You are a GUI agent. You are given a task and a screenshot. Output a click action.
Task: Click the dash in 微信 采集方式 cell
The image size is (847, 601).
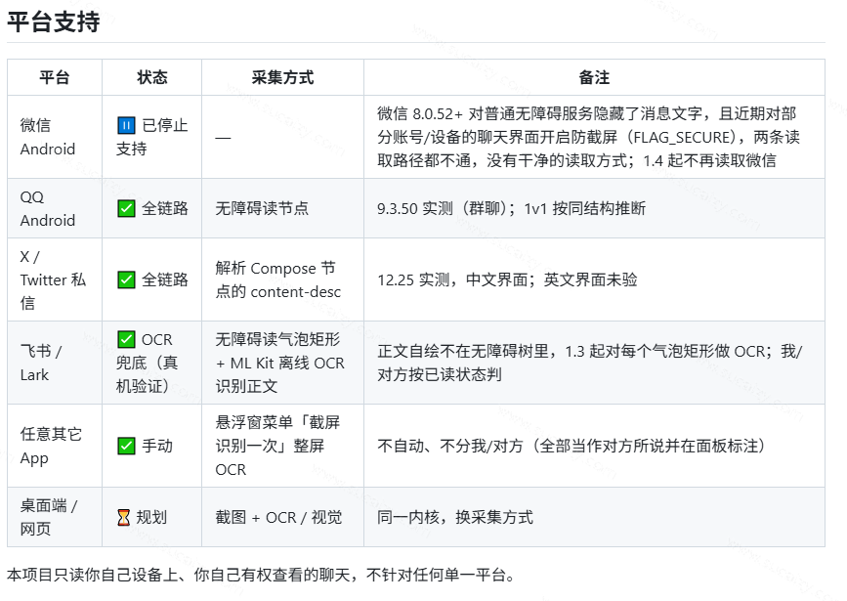[x=223, y=137]
